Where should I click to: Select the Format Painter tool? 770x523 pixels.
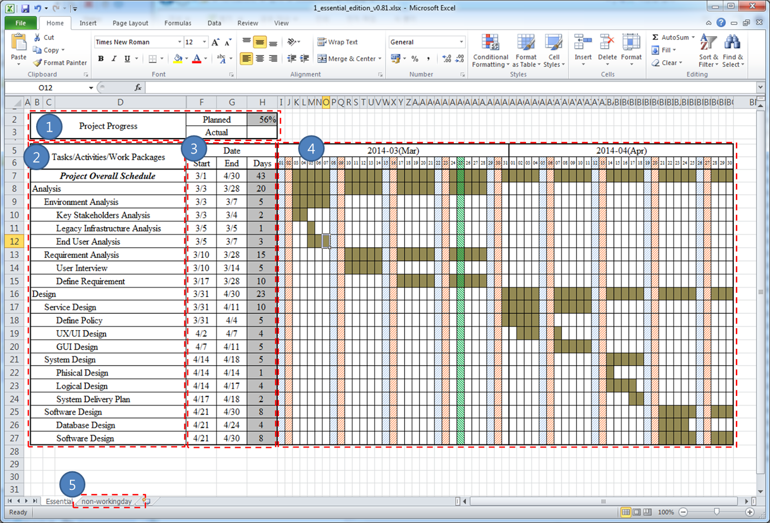[60, 62]
